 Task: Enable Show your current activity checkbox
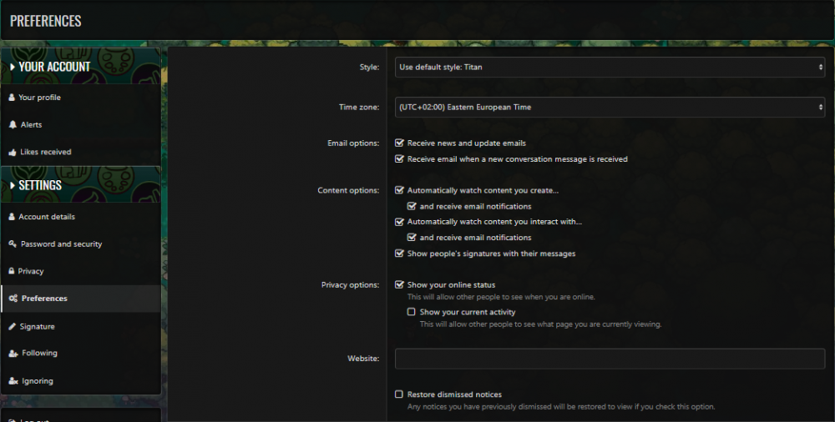(411, 312)
